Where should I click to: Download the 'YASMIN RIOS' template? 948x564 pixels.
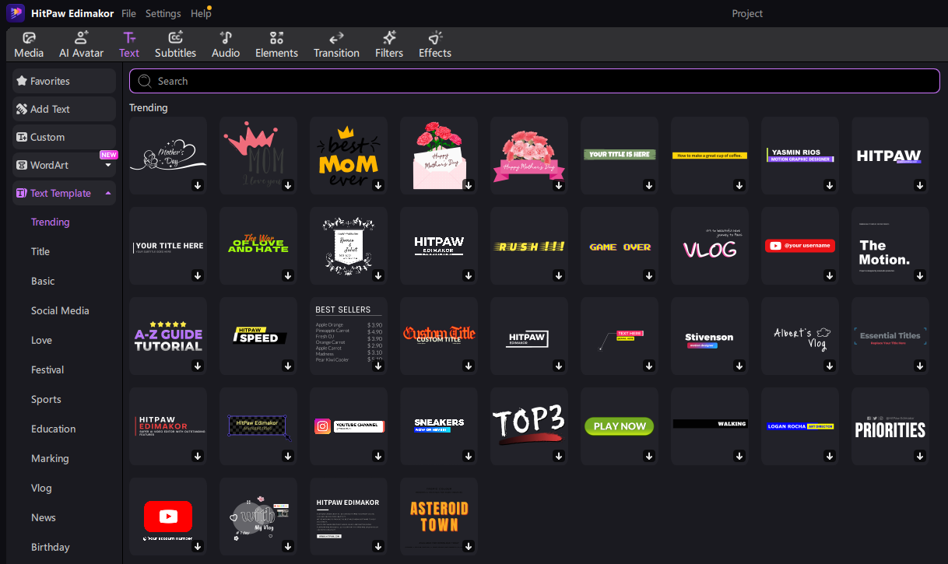tap(830, 185)
